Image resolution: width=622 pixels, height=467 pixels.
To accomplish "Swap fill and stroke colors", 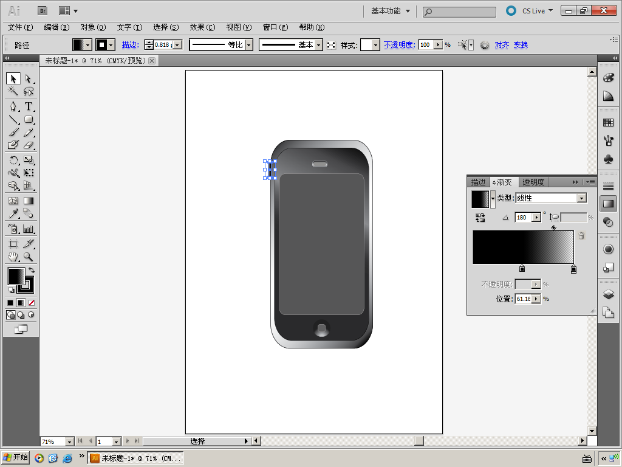I will 32,269.
